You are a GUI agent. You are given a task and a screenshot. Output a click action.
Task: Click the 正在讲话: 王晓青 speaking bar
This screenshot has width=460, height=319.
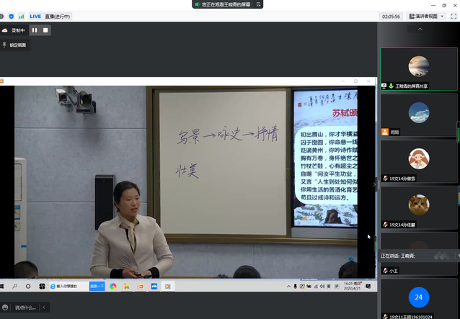click(419, 256)
